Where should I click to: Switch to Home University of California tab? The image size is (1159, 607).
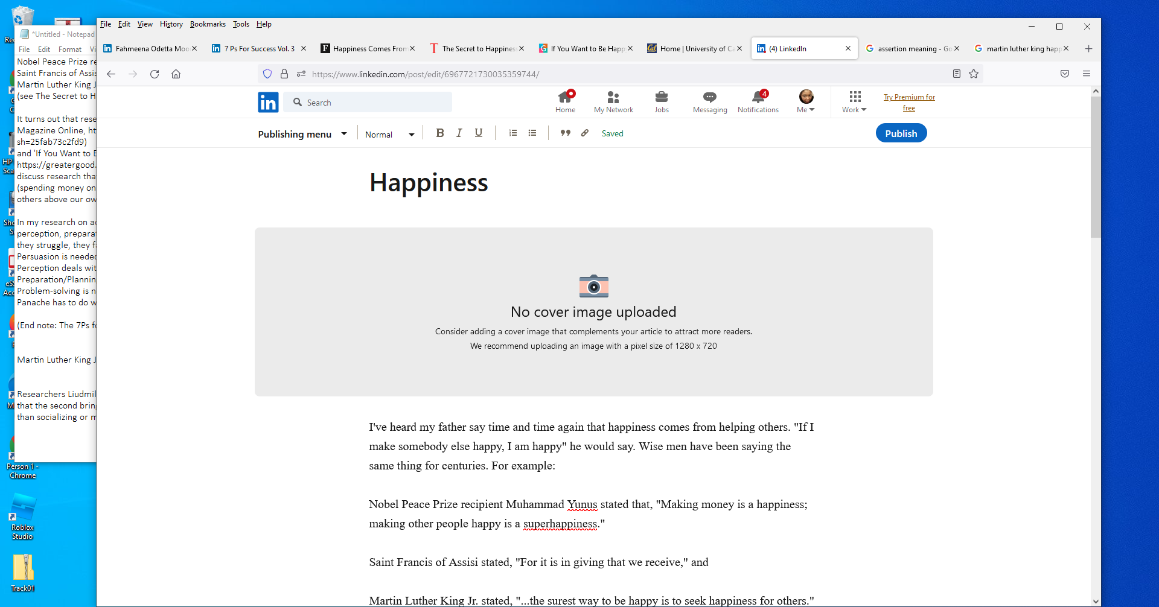pyautogui.click(x=694, y=49)
